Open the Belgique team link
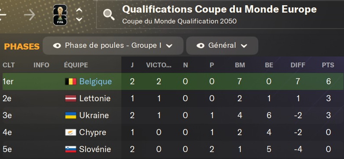This screenshot has width=344, height=159. (95, 82)
